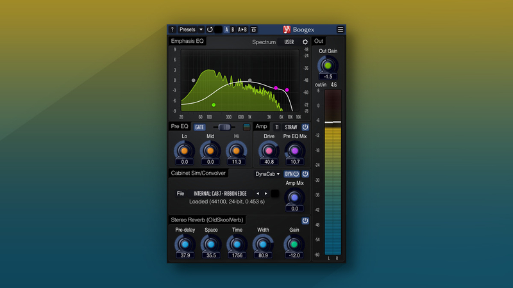Click the previous cabinet arrow
This screenshot has height=288, width=513.
pos(258,193)
